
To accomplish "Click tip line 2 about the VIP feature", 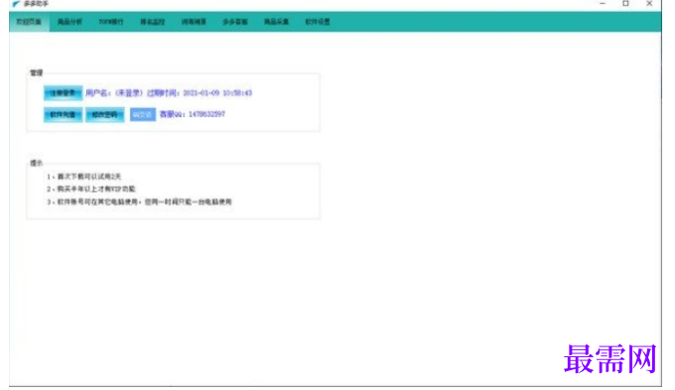I will [91, 189].
